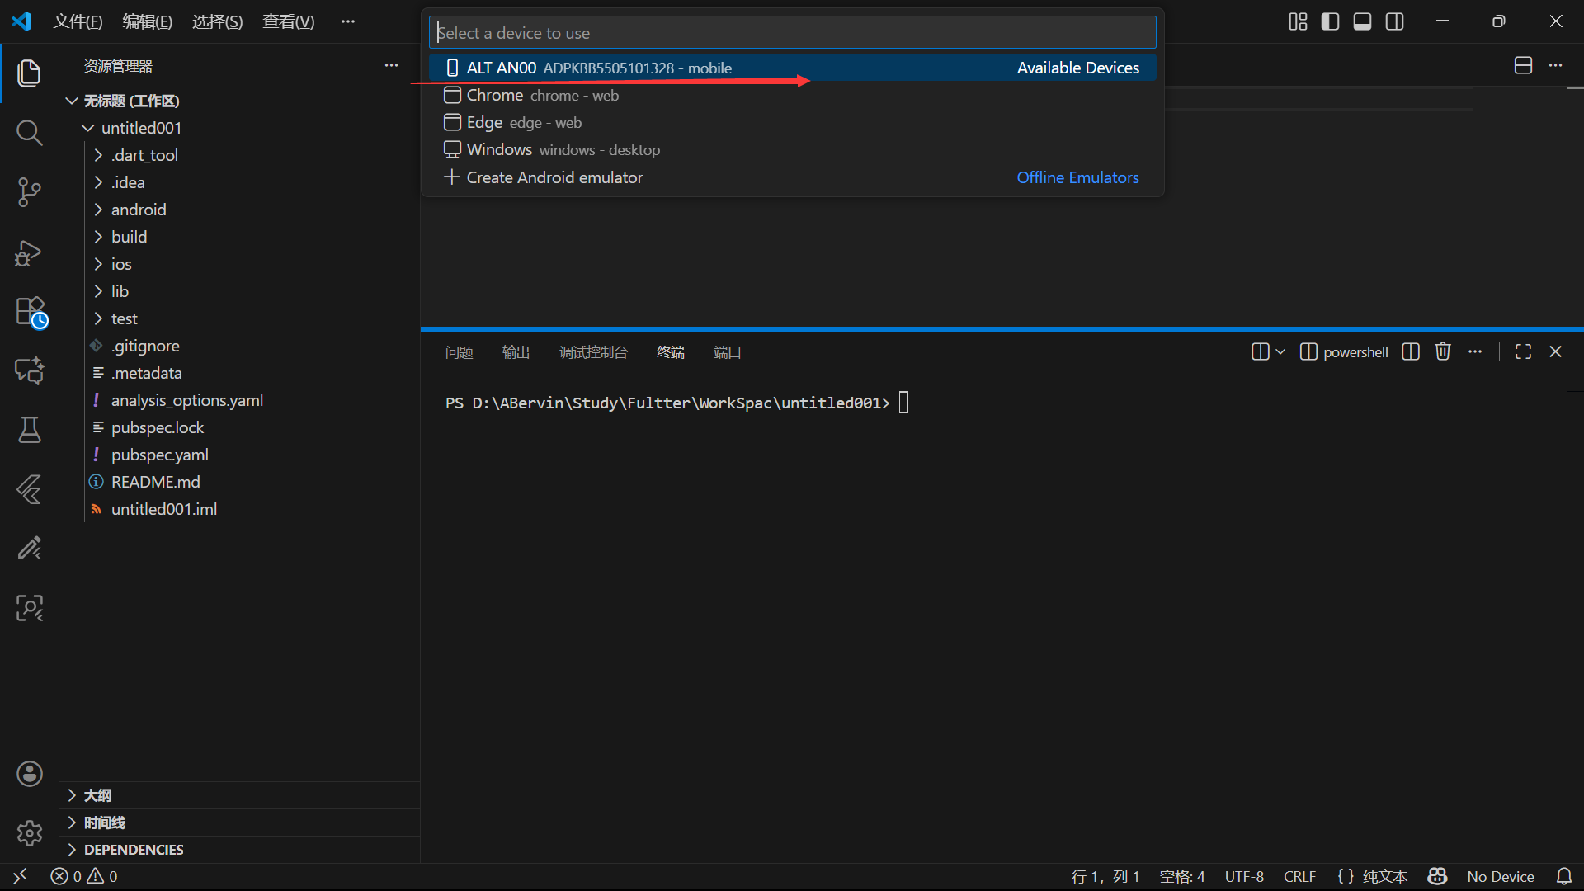The height and width of the screenshot is (891, 1584).
Task: Click the Flutter sidebar icon
Action: pos(29,489)
